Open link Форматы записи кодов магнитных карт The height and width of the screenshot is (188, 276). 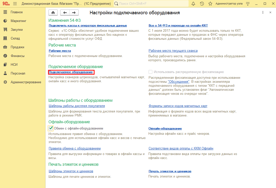click(x=178, y=106)
